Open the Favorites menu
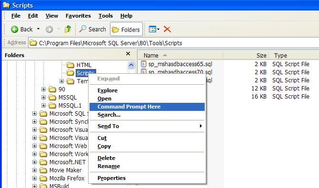The width and height of the screenshot is (319, 188). (78, 16)
